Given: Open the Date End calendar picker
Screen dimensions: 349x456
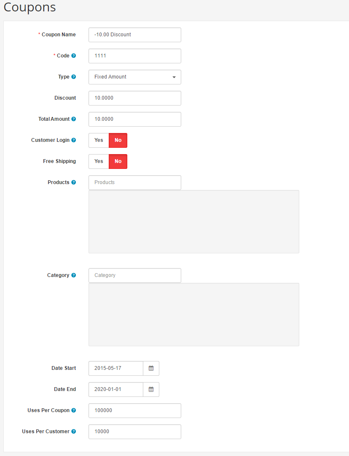Looking at the screenshot, I should coord(151,389).
